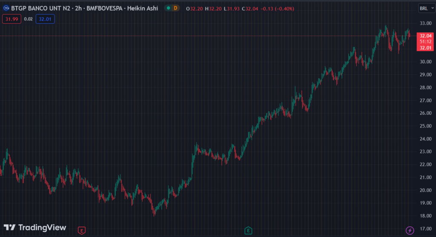Click the 27.00 price axis label
The height and width of the screenshot is (237, 436).
click(x=425, y=101)
